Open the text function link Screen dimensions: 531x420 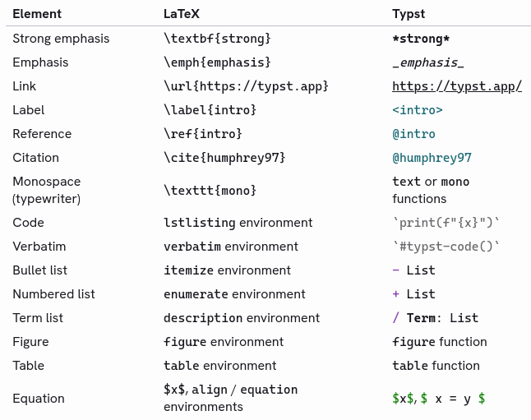point(406,182)
